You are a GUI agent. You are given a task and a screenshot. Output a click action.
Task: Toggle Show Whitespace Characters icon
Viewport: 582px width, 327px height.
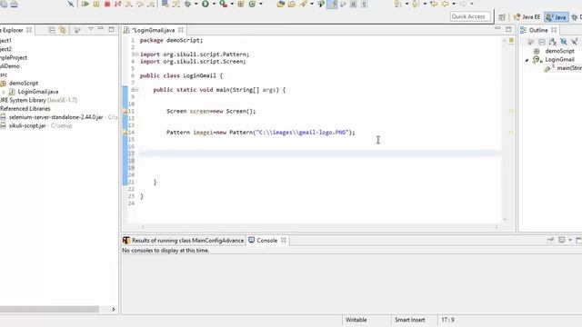pyautogui.click(x=365, y=4)
